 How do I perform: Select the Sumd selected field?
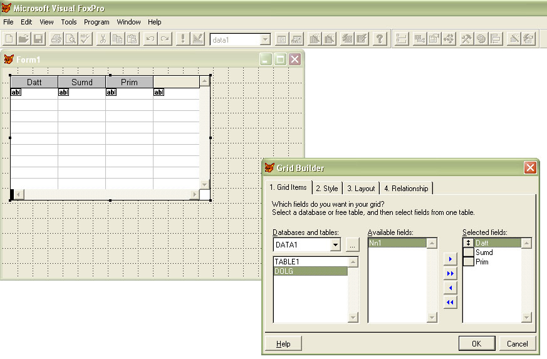[498, 252]
